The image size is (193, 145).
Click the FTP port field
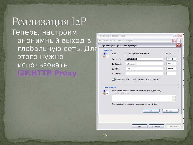tap(171, 68)
